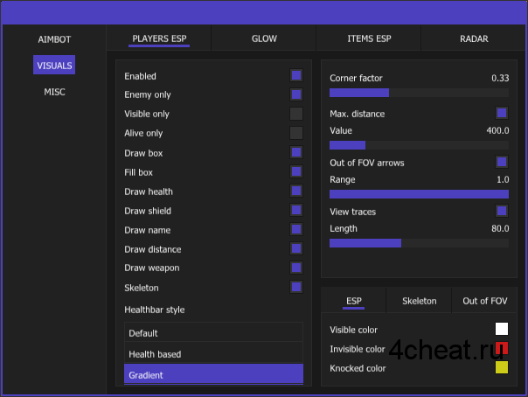
Task: Pick the Gradient healthbar style
Action: [x=213, y=375]
